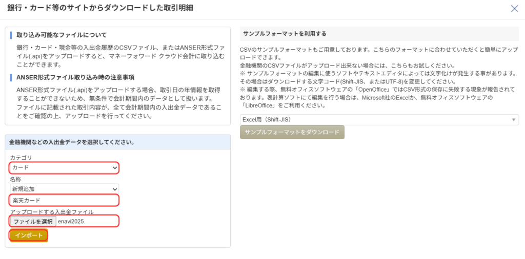This screenshot has height=259, width=525.
Task: Expand the 名称 dropdown showing 新規追加
Action: [x=64, y=189]
